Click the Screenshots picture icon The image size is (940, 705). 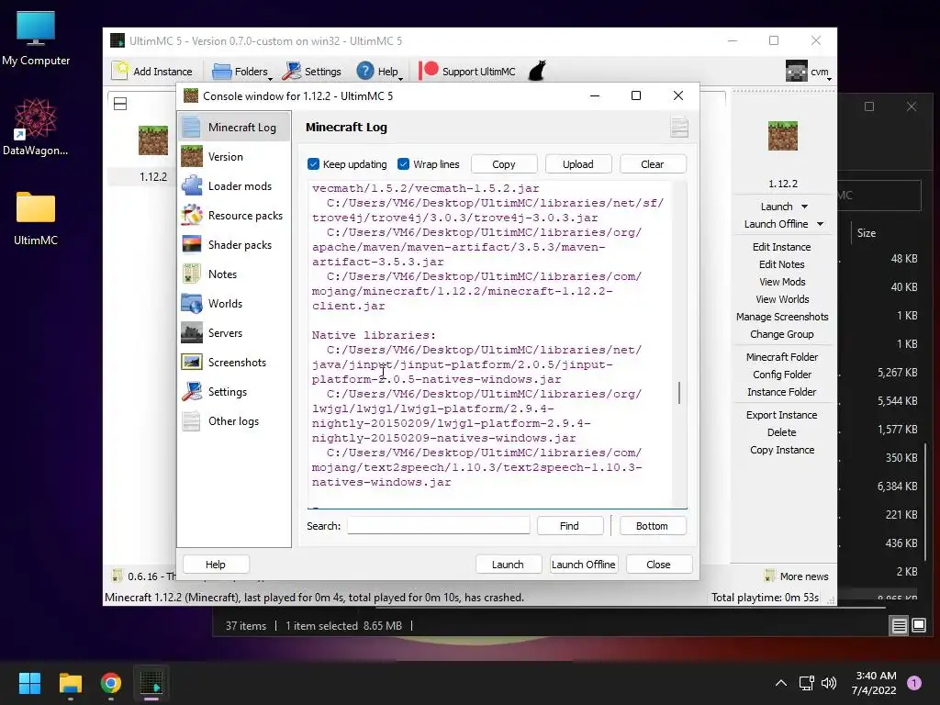click(192, 362)
